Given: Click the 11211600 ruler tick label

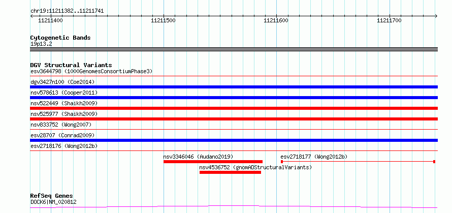Looking at the screenshot, I should click(276, 20).
